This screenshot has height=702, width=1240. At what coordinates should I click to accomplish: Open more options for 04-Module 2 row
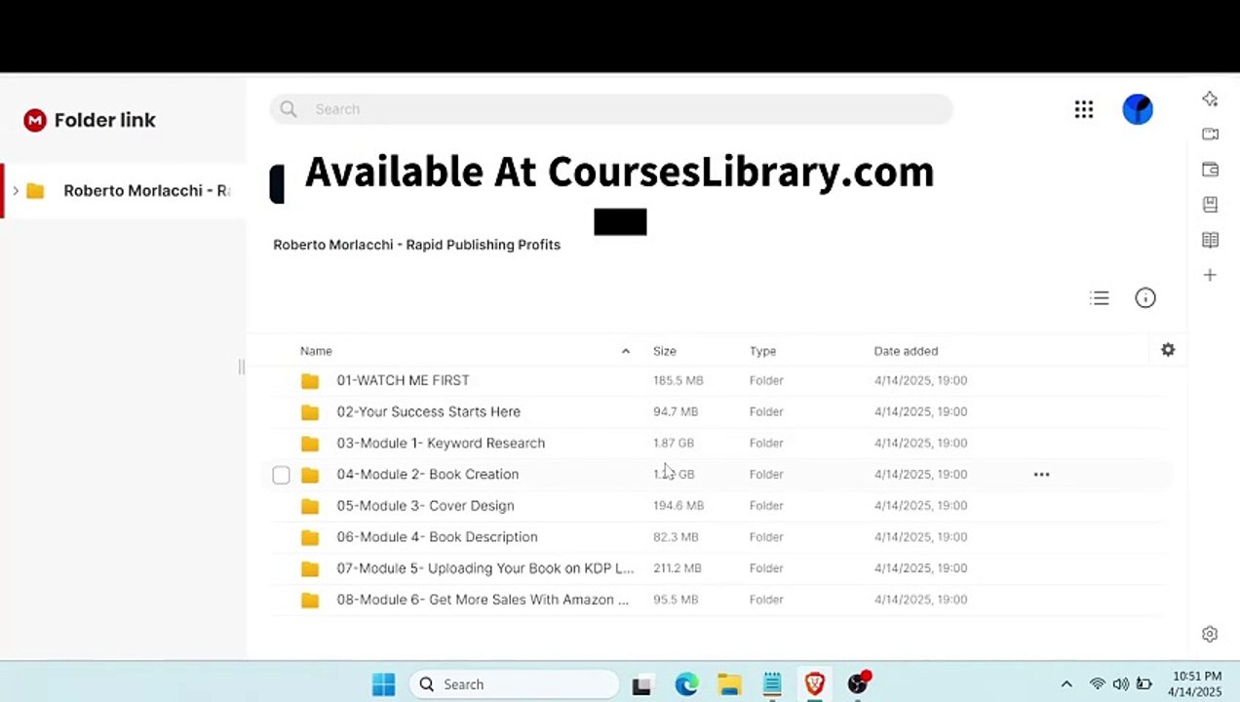click(1041, 474)
